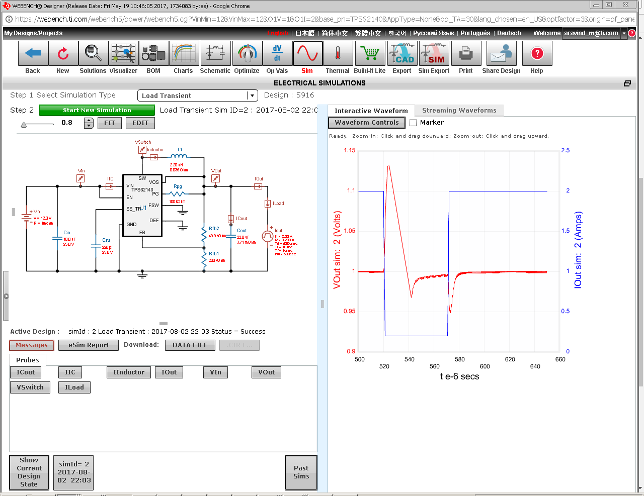Click the CAD Export icon

click(x=402, y=53)
